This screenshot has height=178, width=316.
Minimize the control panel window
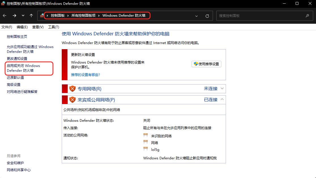pos(284,4)
